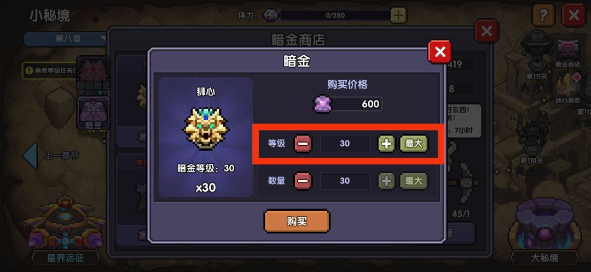
Task: Click the 等级 value field showing 30
Action: coord(345,143)
